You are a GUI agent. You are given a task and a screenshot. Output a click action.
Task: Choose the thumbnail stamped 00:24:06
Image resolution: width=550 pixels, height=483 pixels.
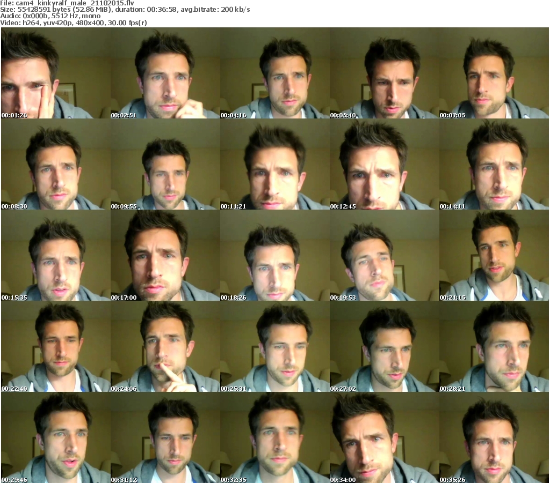[165, 346]
